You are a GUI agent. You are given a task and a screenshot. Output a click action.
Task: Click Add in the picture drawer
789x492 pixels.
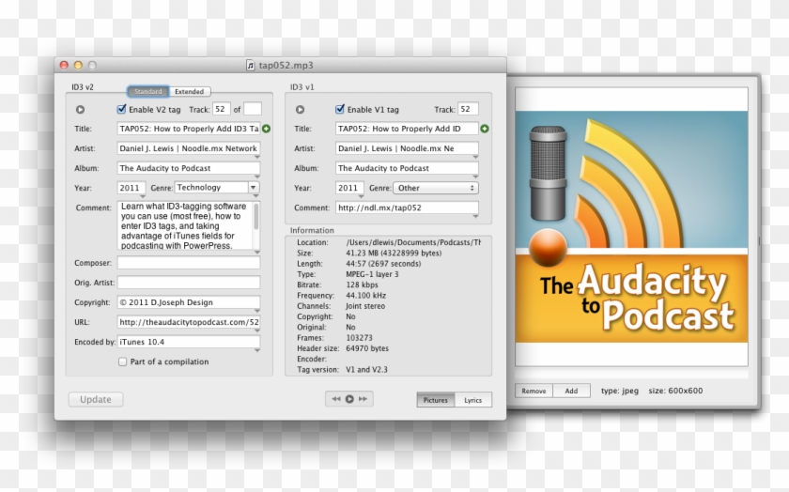[571, 391]
